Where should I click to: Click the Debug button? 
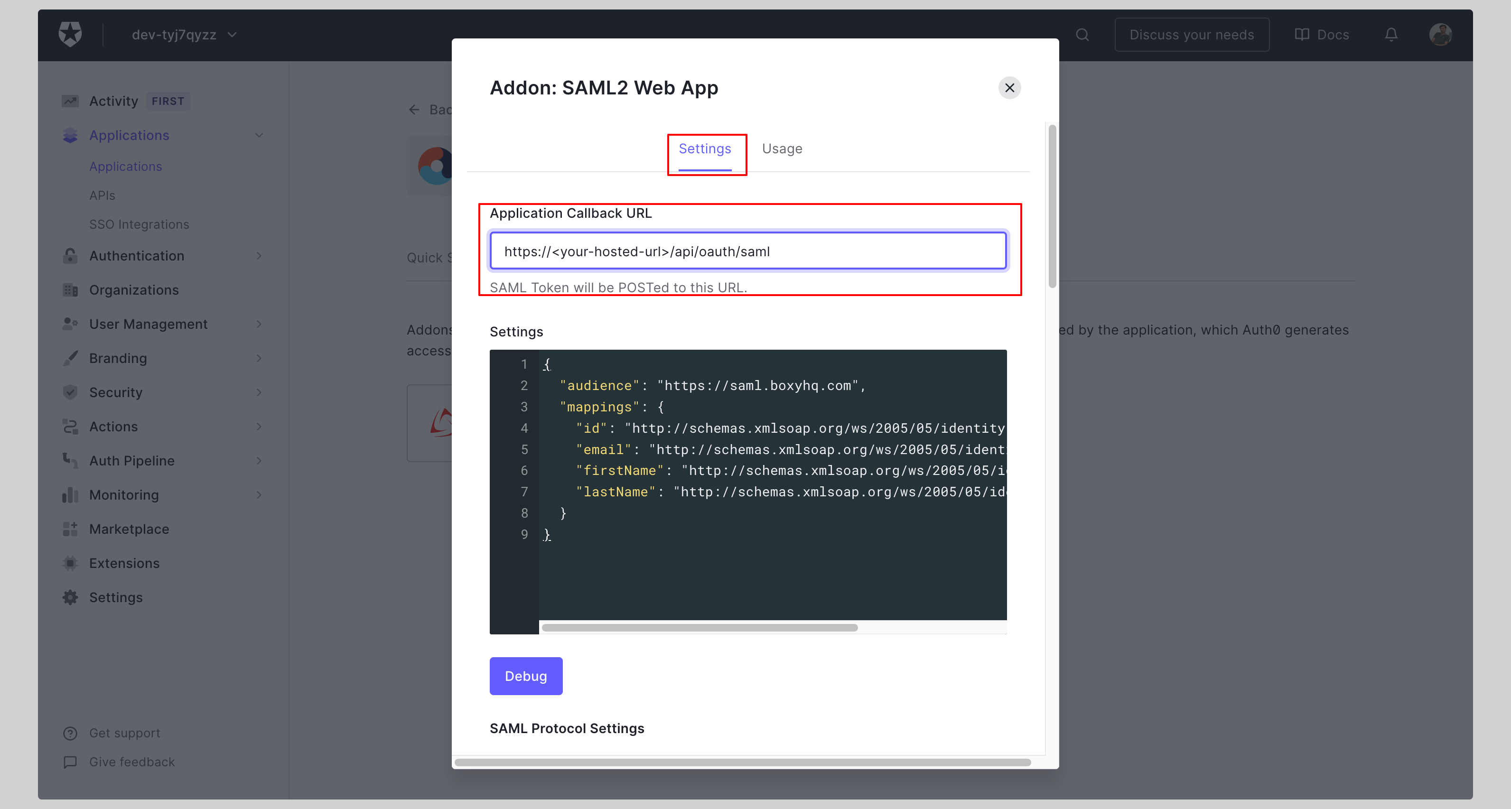pyautogui.click(x=525, y=676)
